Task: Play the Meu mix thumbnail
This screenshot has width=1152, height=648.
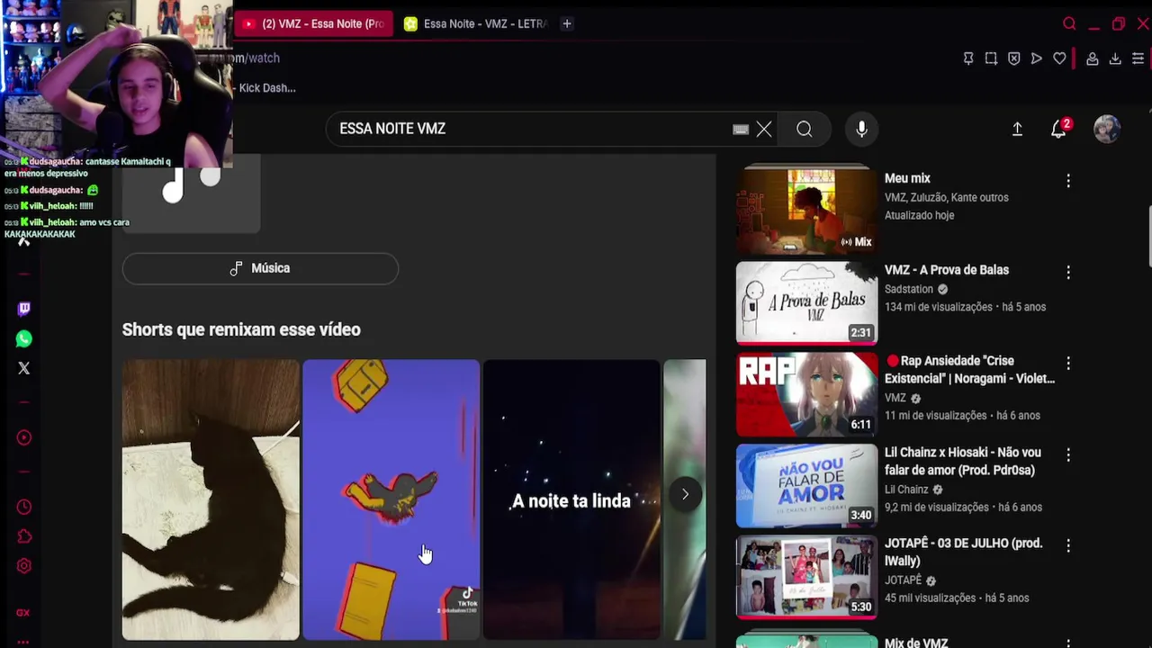Action: coord(806,210)
